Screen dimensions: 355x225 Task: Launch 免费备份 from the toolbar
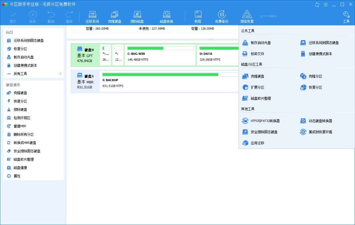coord(222,17)
